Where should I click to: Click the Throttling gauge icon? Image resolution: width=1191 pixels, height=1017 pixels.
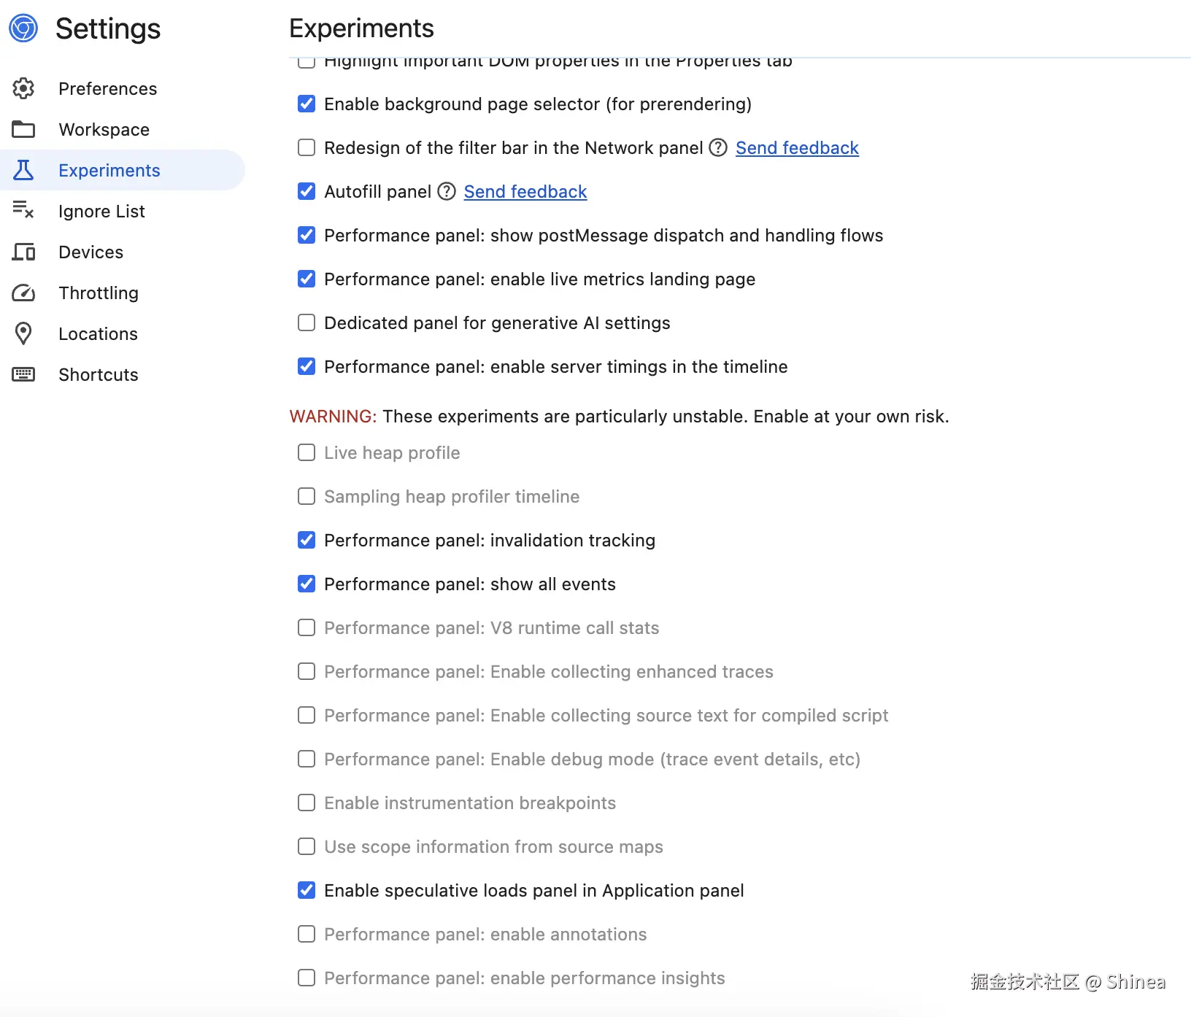[x=23, y=293]
